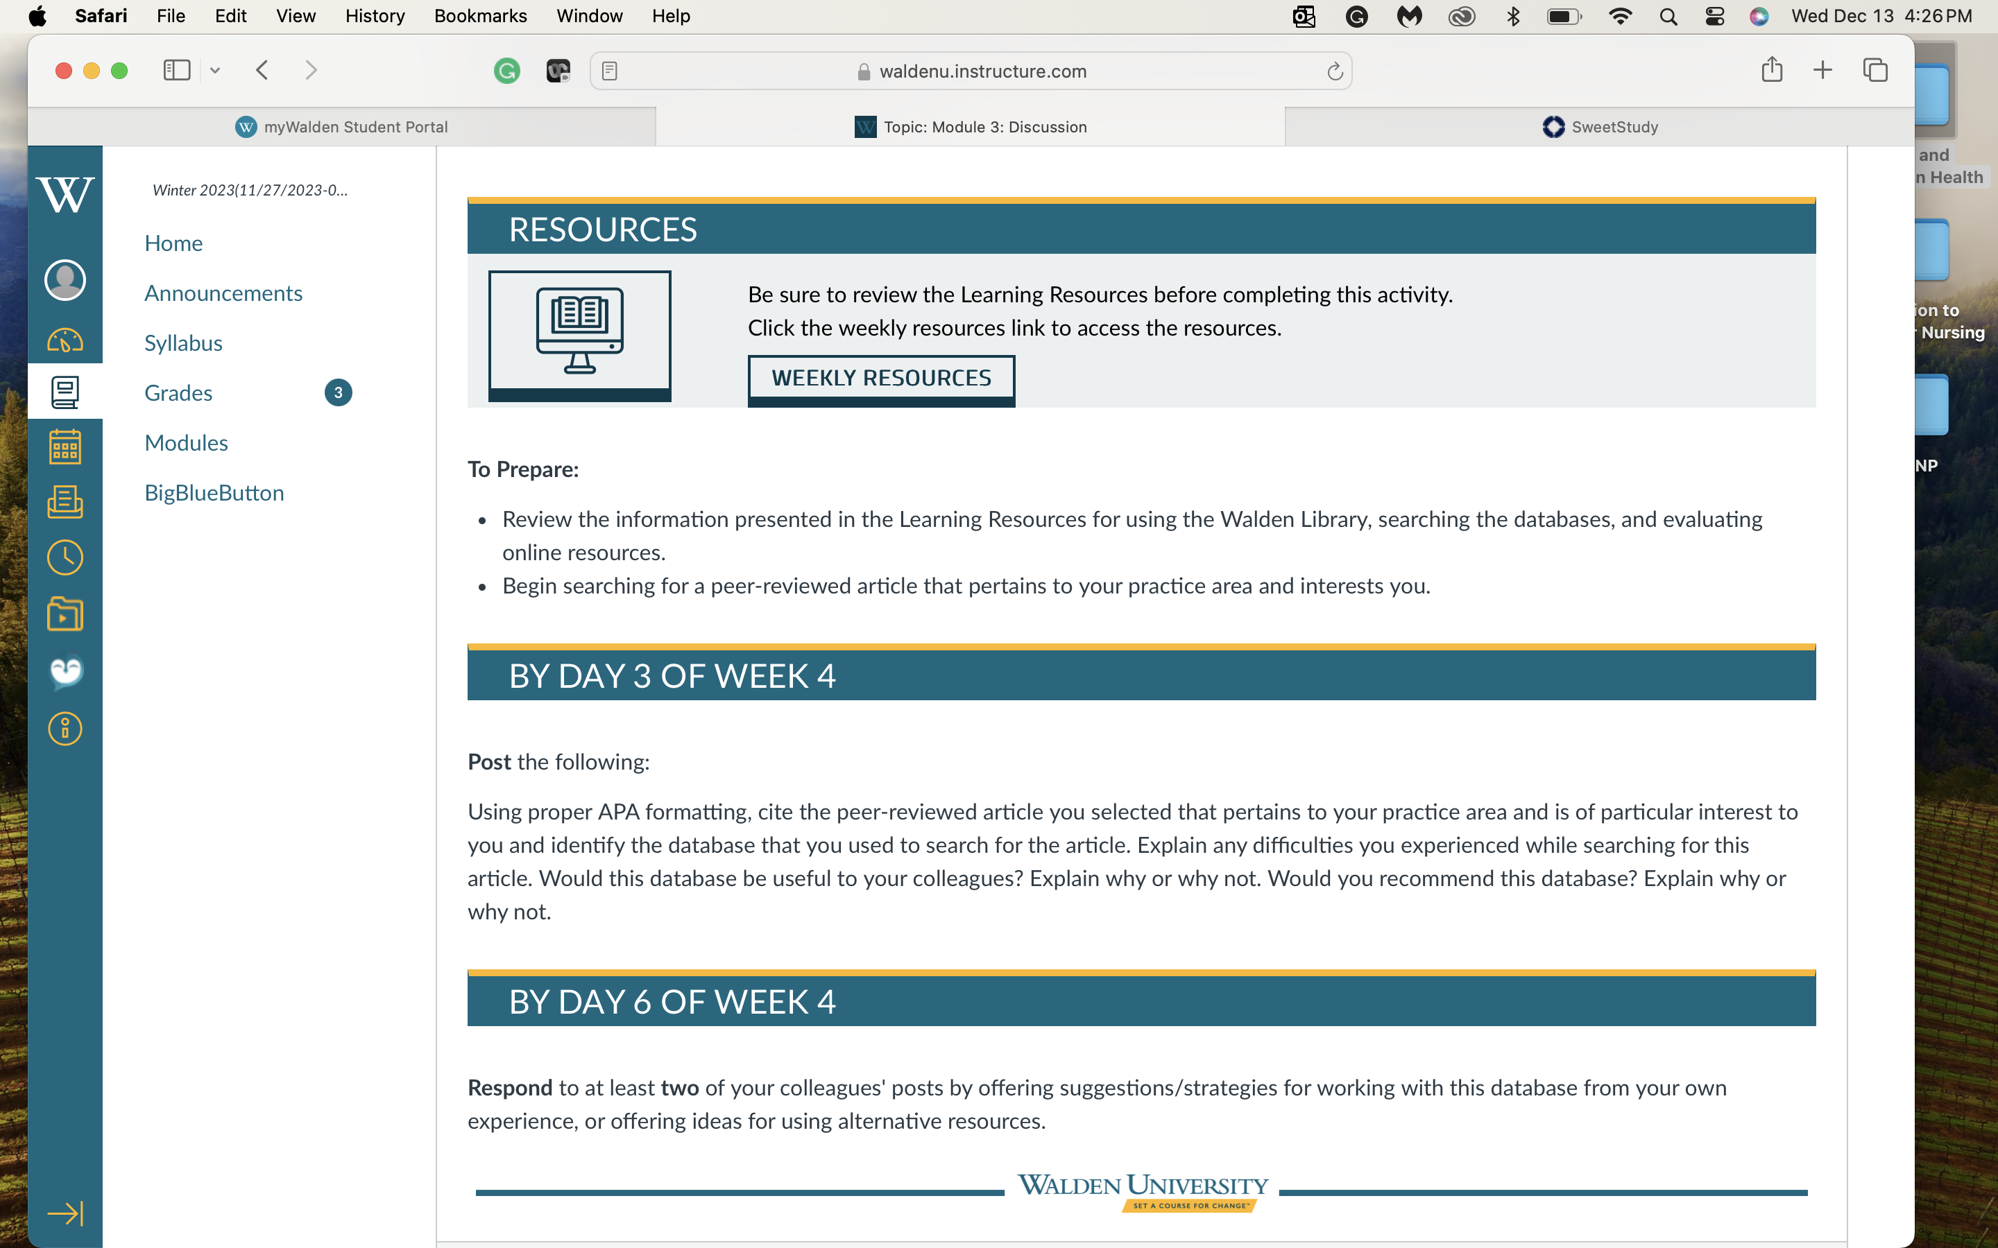The image size is (1998, 1248).
Task: Open the Walden W logo home link
Action: click(x=65, y=195)
